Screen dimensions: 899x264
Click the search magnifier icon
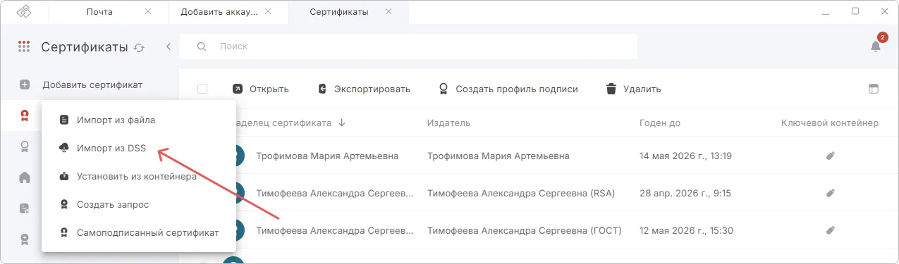tap(201, 46)
